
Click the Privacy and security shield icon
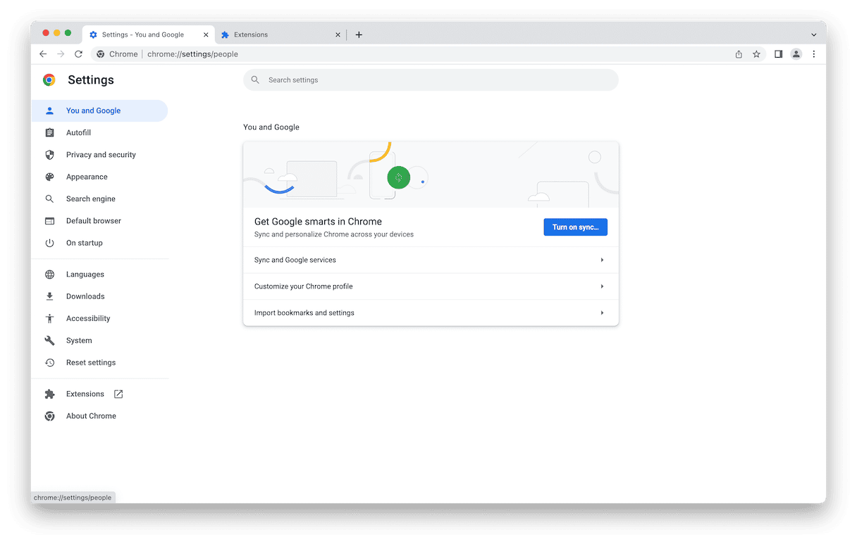click(x=49, y=155)
